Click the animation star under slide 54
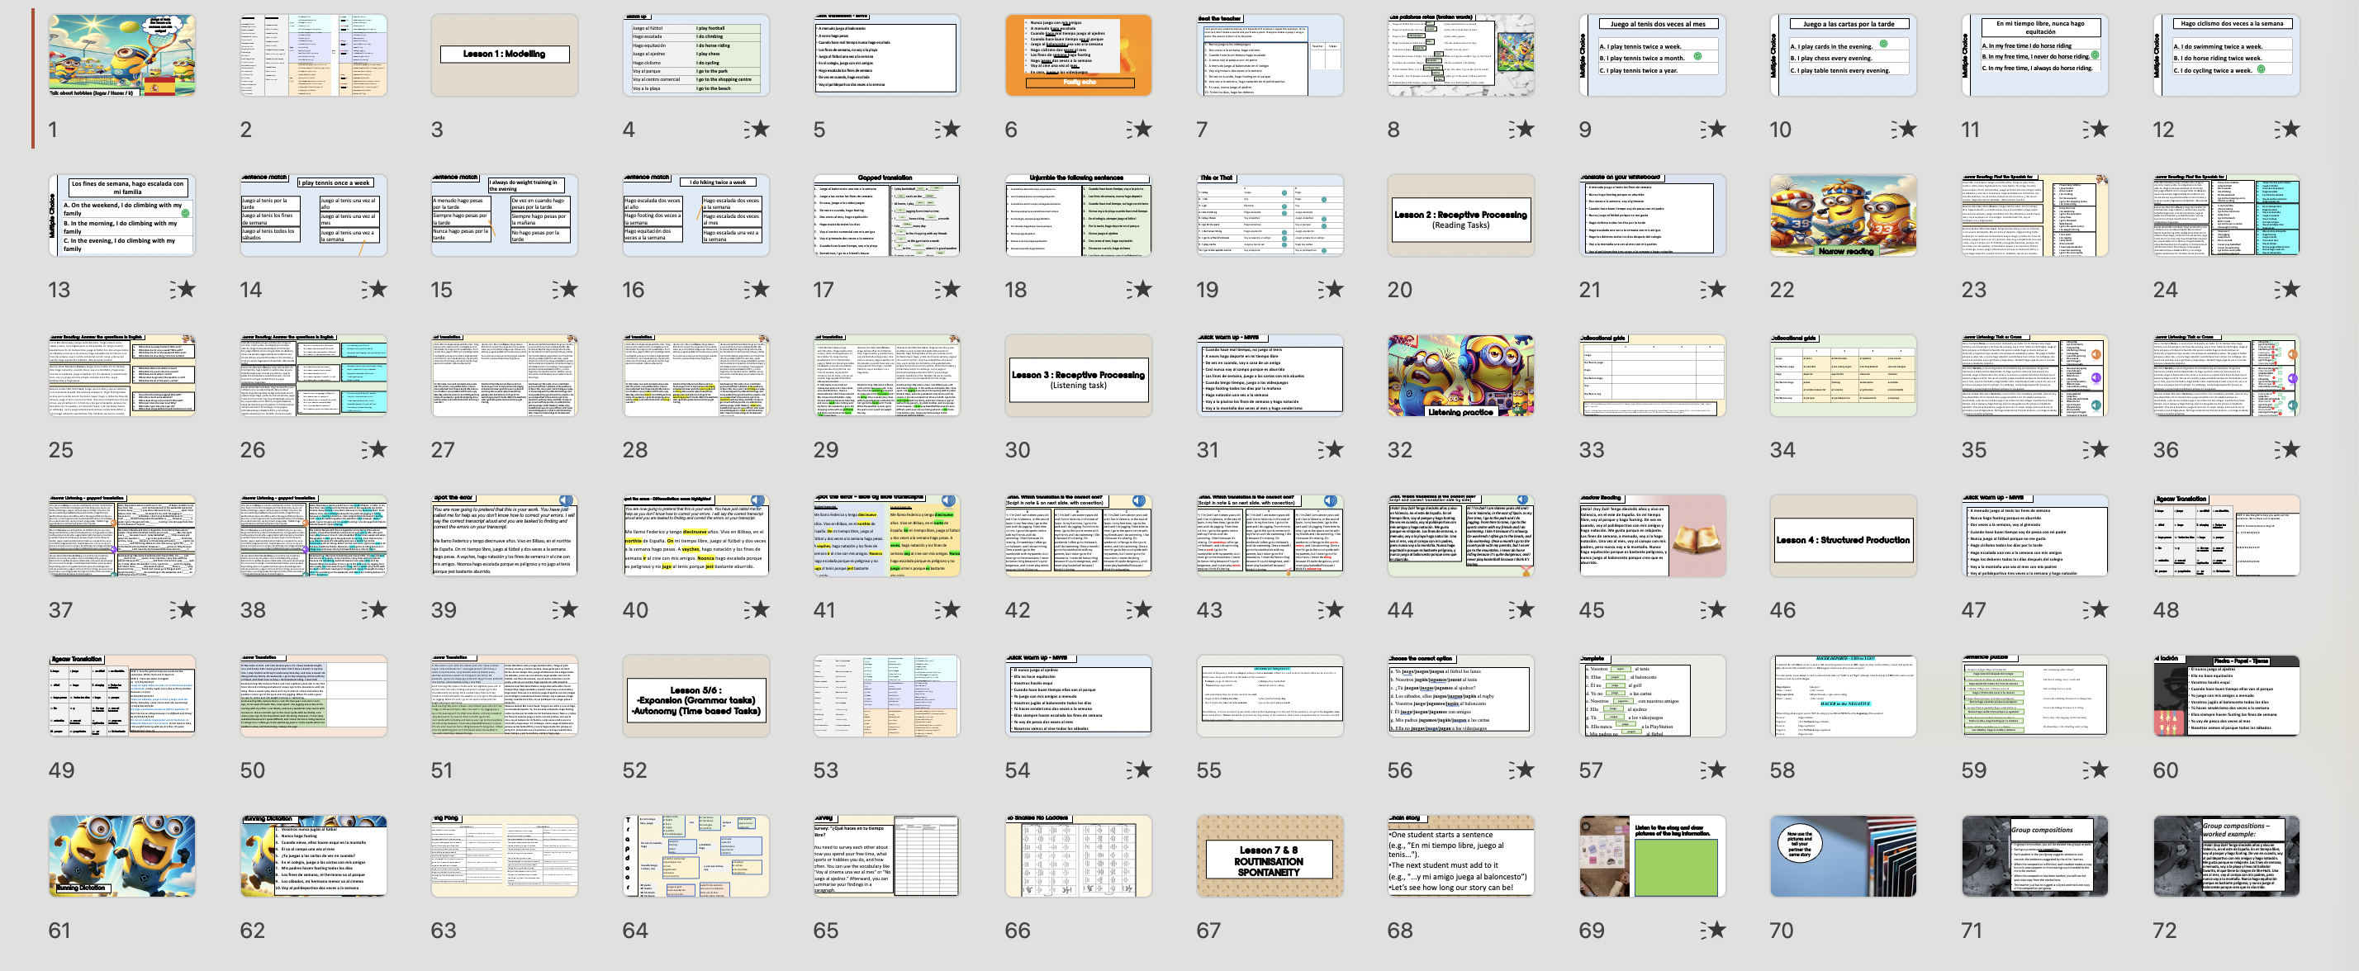 coord(1139,770)
